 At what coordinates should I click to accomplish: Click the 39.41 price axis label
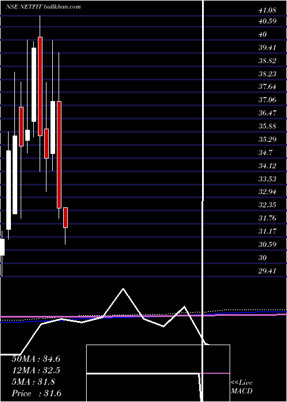click(x=267, y=48)
